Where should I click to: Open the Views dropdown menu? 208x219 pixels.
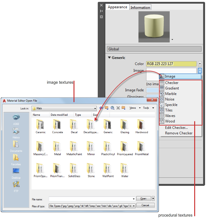[x=135, y=108]
